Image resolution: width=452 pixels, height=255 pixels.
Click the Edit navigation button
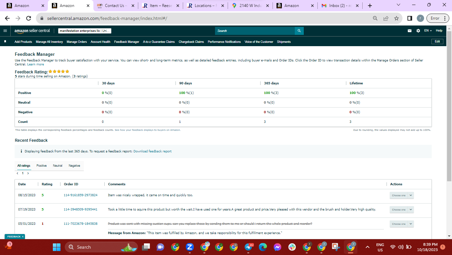point(437,42)
